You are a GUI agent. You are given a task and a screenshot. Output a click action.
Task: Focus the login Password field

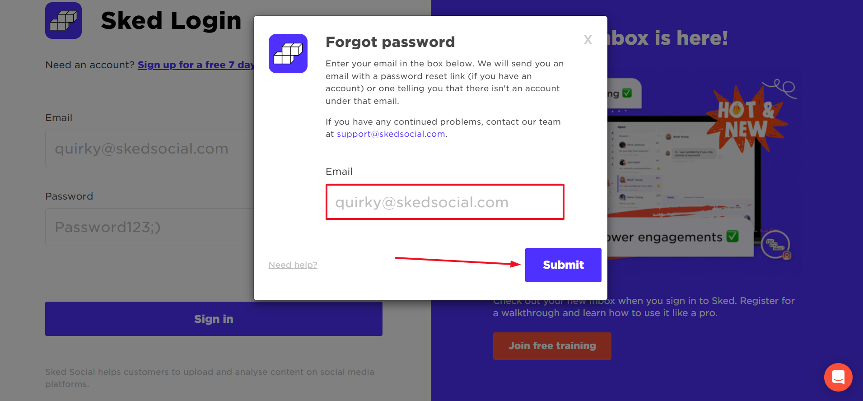(149, 227)
